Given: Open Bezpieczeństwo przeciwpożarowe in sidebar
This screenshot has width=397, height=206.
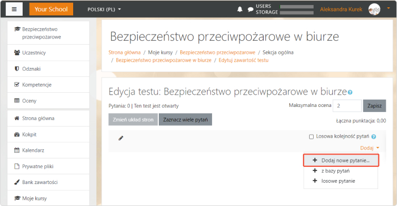Looking at the screenshot, I should click(x=48, y=33).
